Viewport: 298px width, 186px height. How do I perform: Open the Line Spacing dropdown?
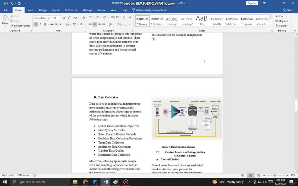[111, 24]
